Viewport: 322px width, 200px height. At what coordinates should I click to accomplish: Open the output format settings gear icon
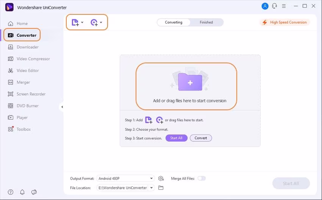161,178
